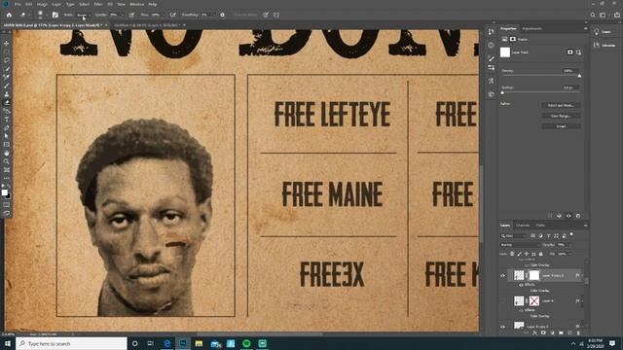The height and width of the screenshot is (350, 623).
Task: Click the disabled mask thumbnail of Layer 4
Action: pos(534,300)
